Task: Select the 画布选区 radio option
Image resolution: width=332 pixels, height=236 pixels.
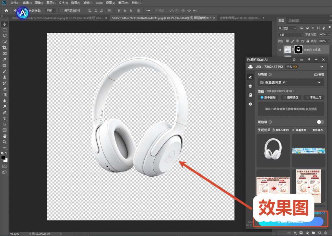Action: [291, 97]
